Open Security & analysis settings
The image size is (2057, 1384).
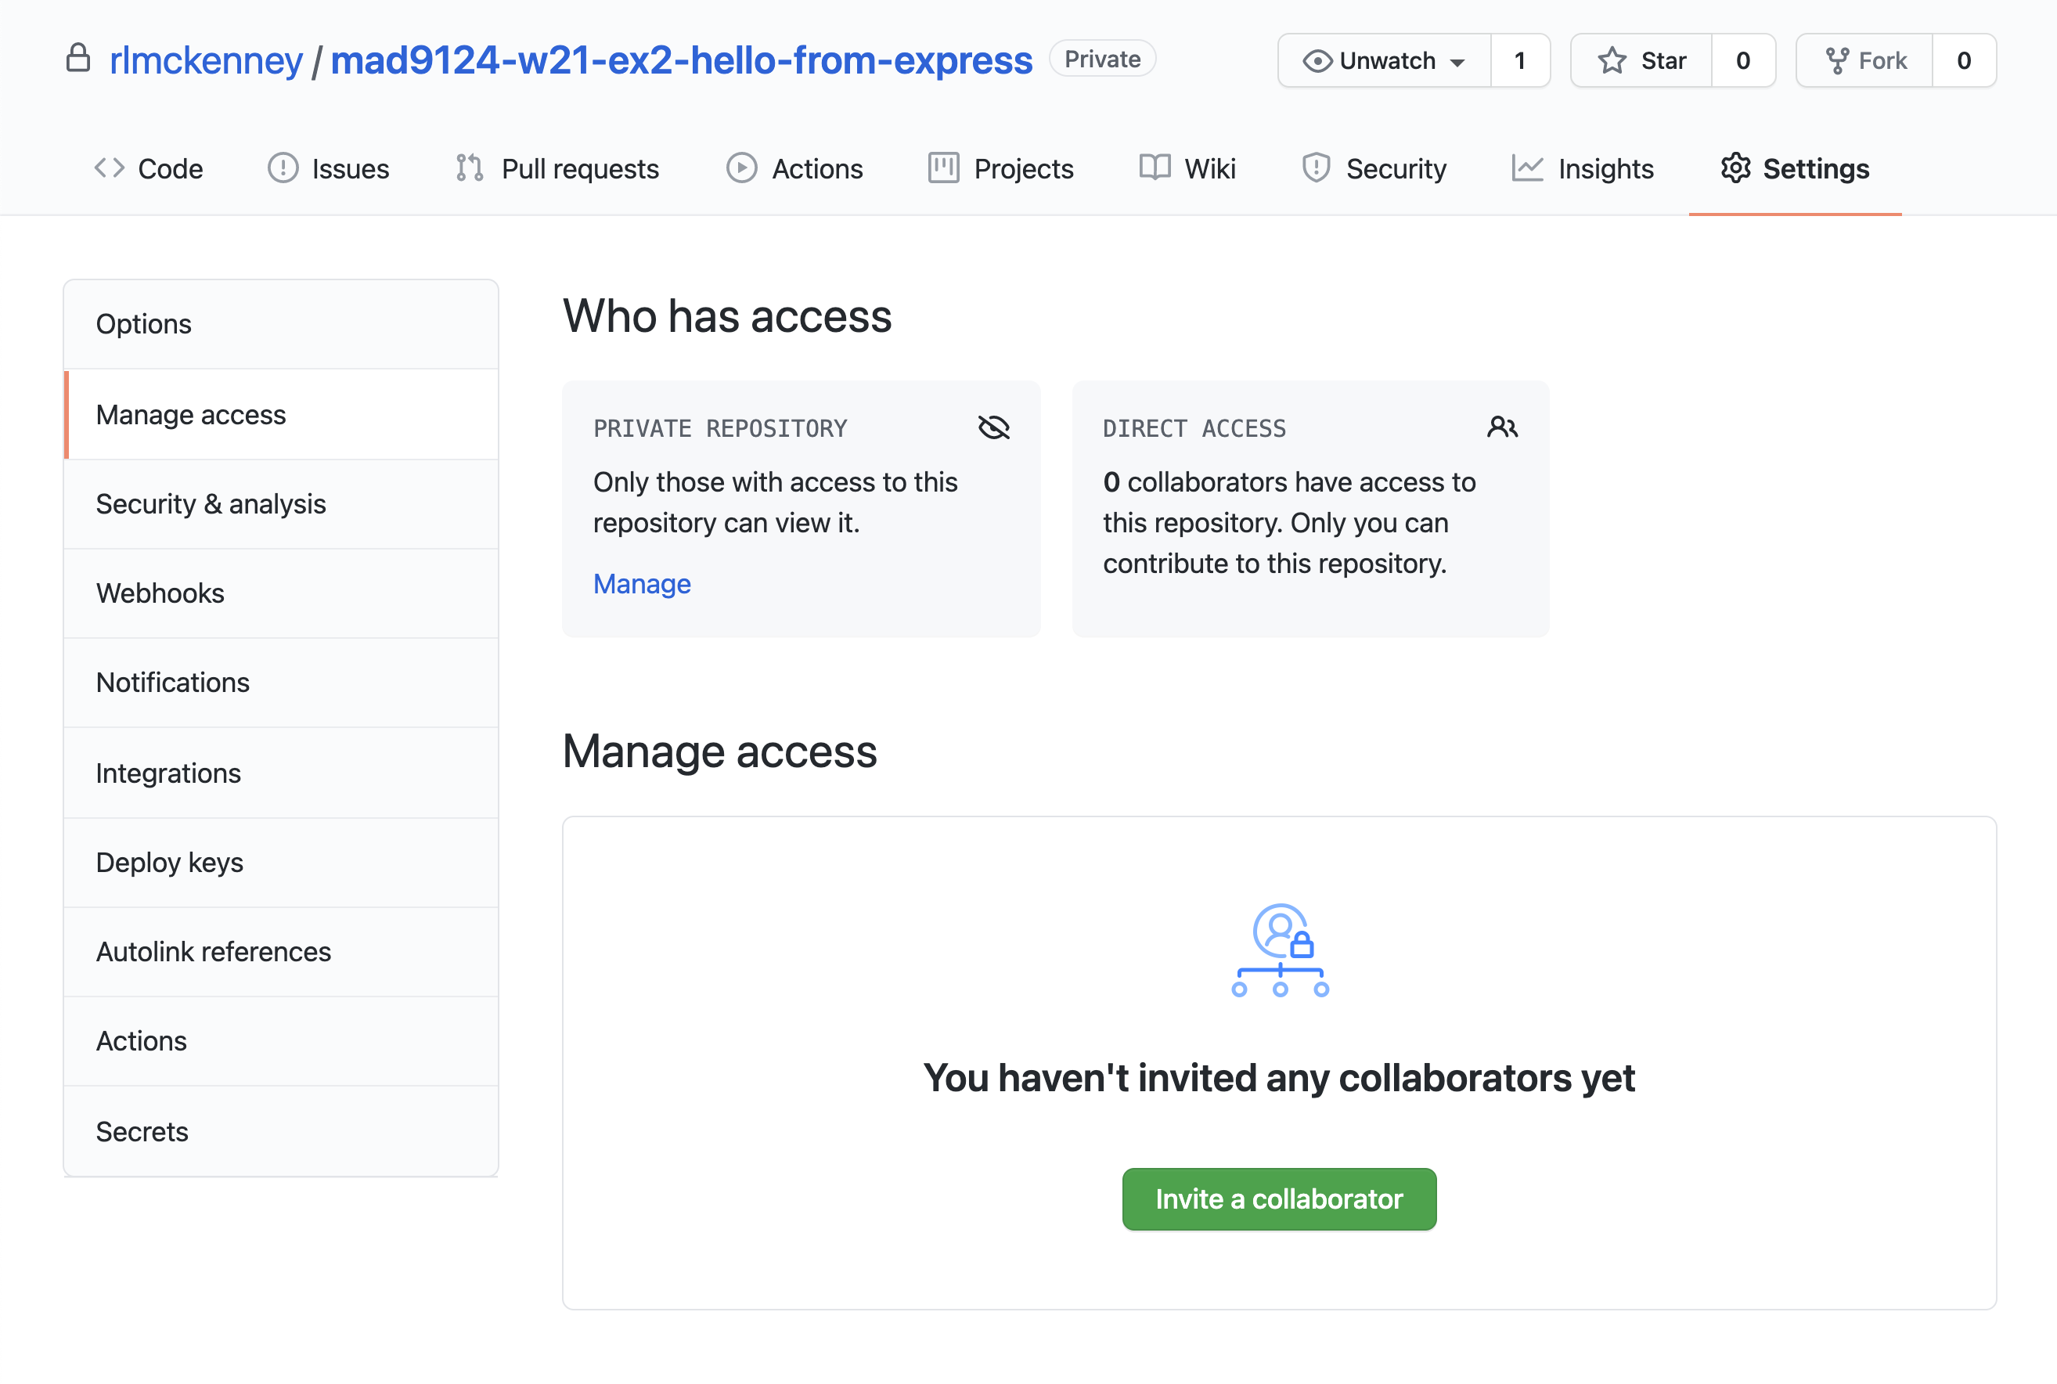click(281, 504)
